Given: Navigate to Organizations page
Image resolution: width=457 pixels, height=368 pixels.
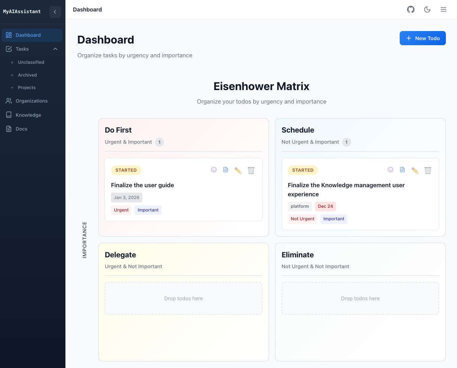Looking at the screenshot, I should (x=31, y=101).
